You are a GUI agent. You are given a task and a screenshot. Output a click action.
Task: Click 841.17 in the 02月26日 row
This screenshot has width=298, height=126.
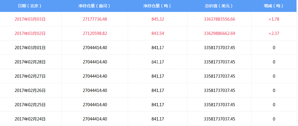[x=158, y=90]
